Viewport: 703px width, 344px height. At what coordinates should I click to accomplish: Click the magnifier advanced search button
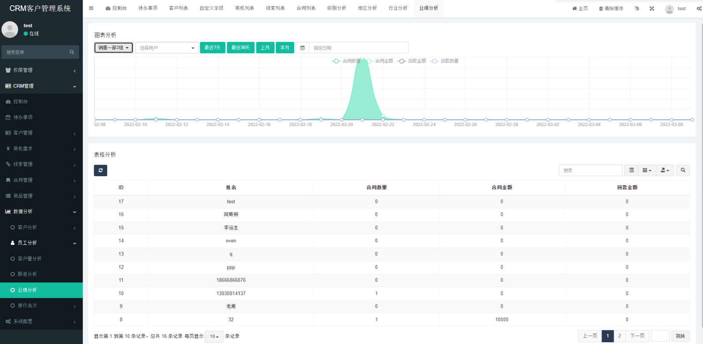tap(683, 170)
